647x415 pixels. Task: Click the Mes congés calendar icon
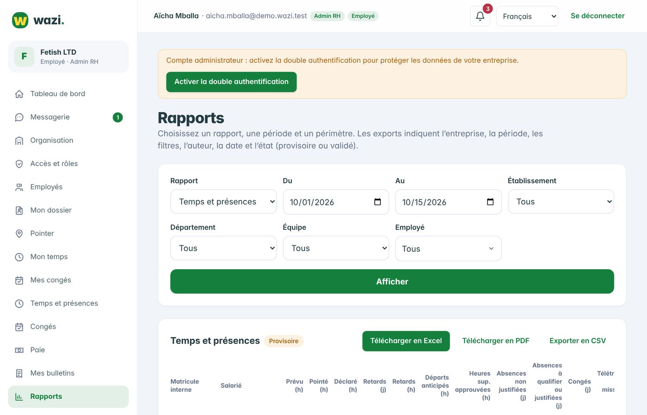19,280
